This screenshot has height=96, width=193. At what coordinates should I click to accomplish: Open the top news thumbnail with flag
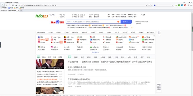pos(50,64)
